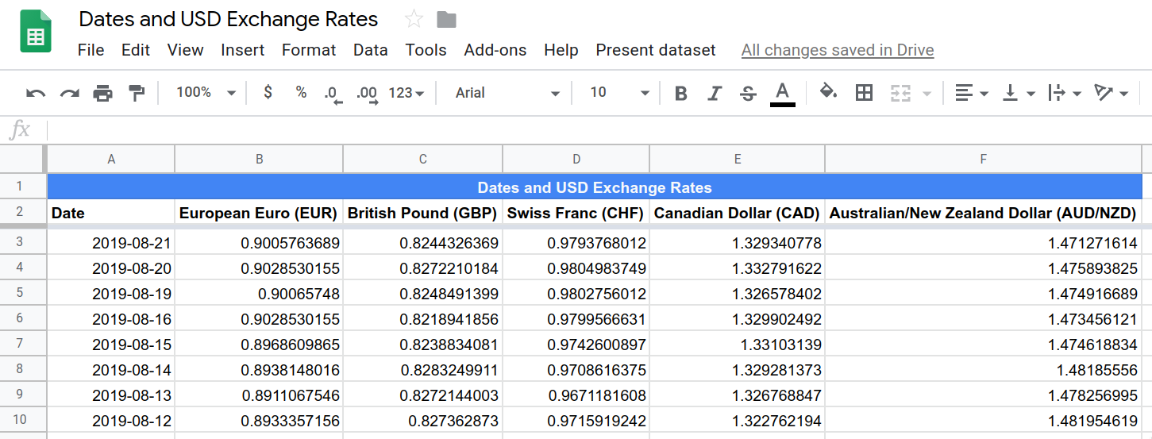Screen dimensions: 1152x439
Task: Open the font size 10 dropdown
Action: tap(619, 93)
